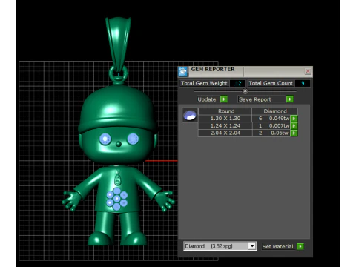Click the Gem Reporter logo icon
The image size is (356, 267).
[183, 71]
